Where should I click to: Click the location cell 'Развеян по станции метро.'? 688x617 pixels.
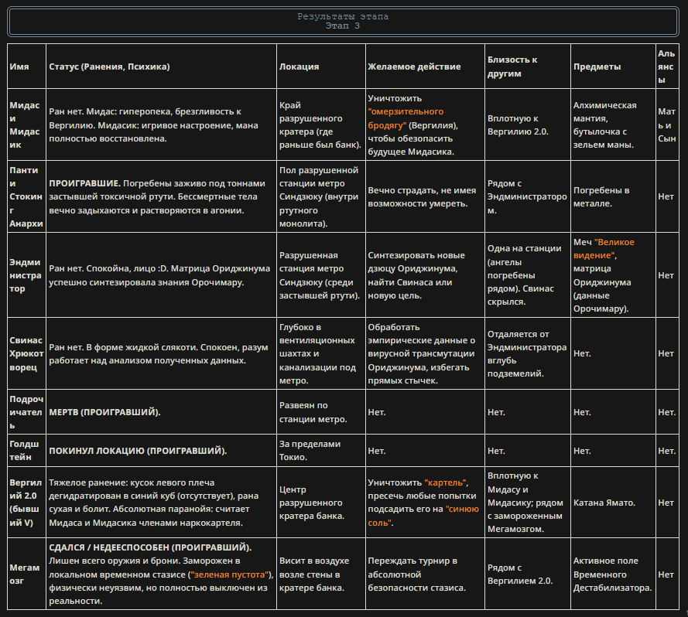(321, 412)
